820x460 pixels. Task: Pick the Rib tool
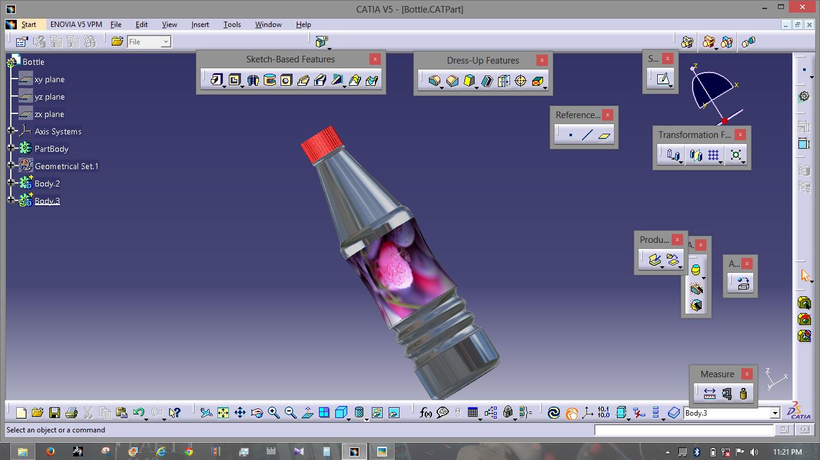click(303, 80)
